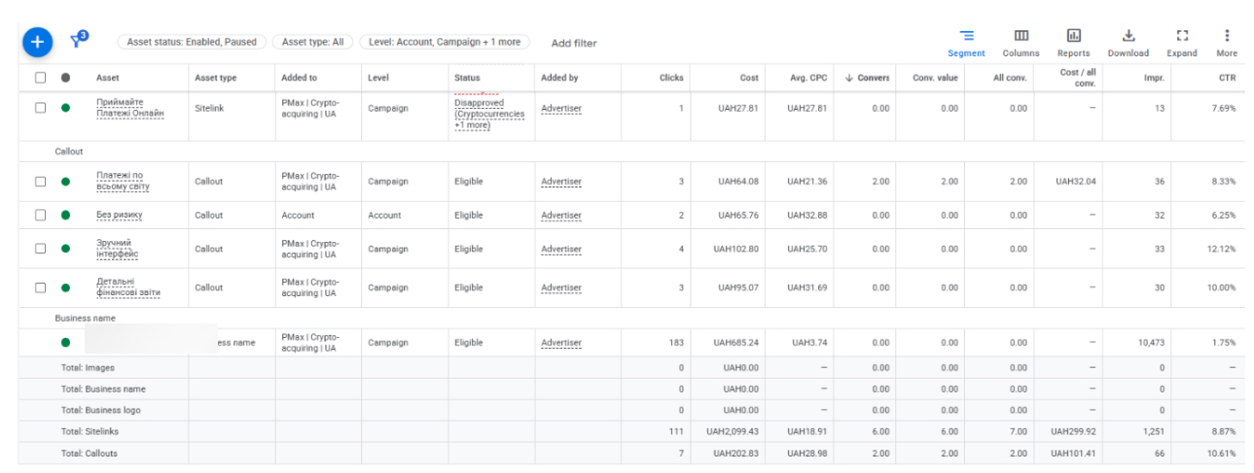Open the More options menu

click(x=1227, y=42)
